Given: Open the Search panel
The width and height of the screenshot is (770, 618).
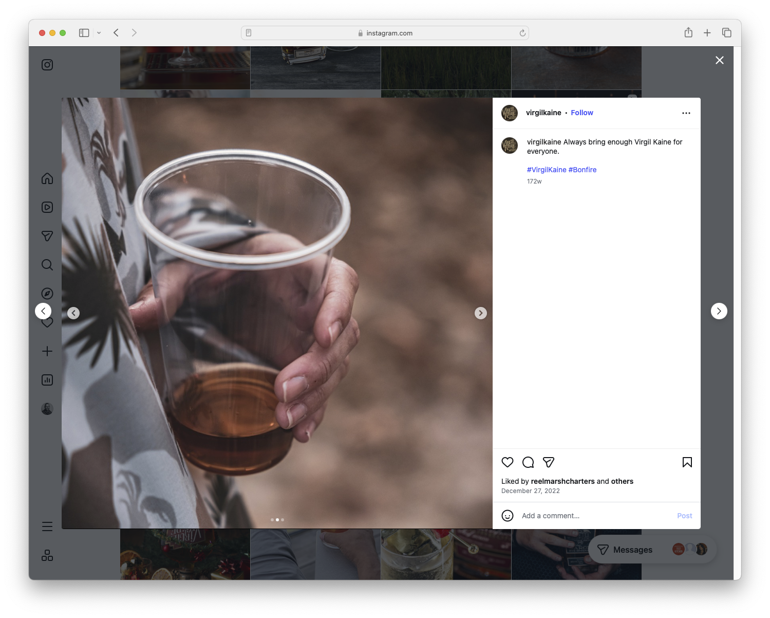Looking at the screenshot, I should pyautogui.click(x=47, y=265).
